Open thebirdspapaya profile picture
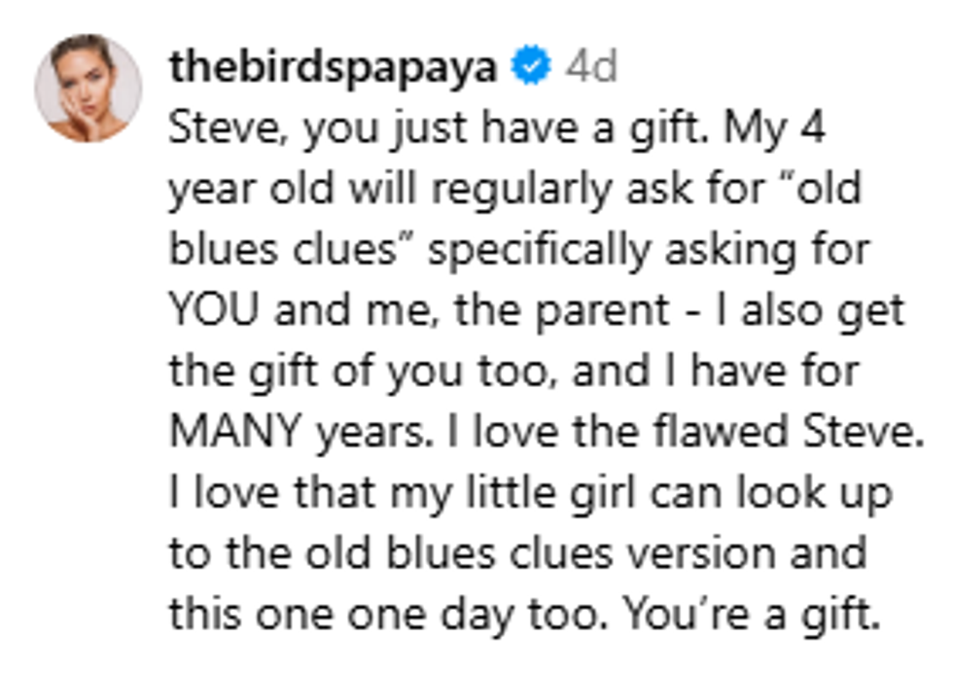Screen dimensions: 953x673 88,89
